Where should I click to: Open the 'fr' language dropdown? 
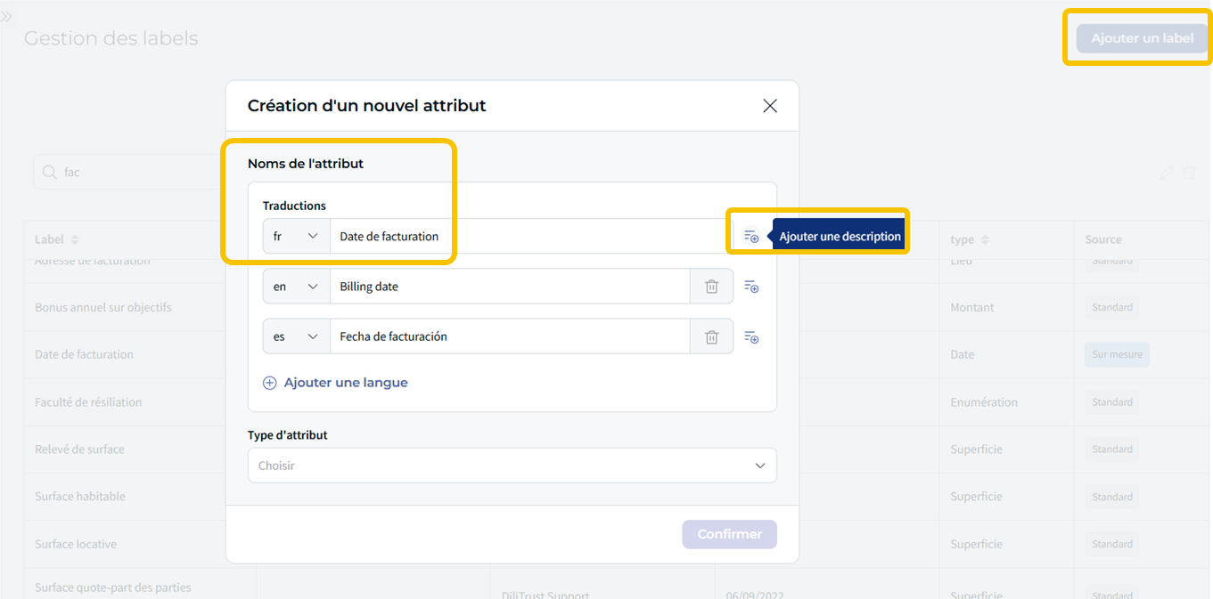[x=297, y=237]
